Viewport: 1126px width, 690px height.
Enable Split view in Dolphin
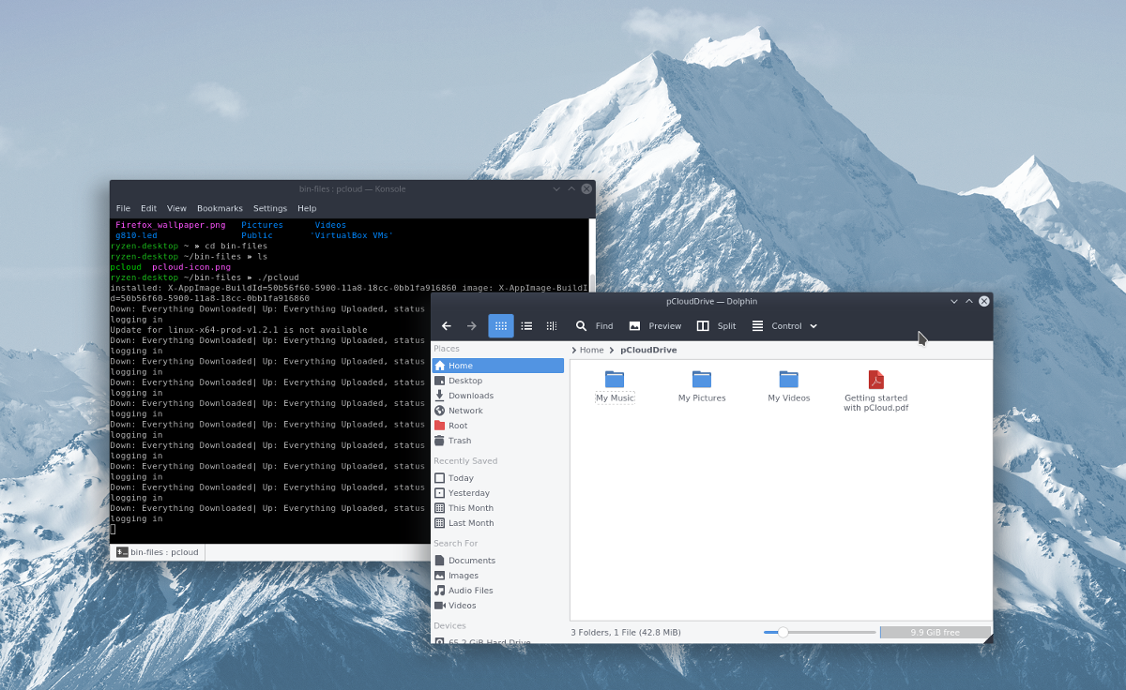(716, 325)
